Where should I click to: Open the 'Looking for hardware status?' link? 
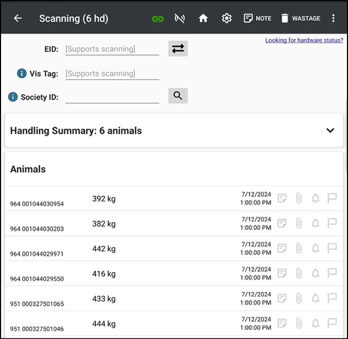[304, 40]
